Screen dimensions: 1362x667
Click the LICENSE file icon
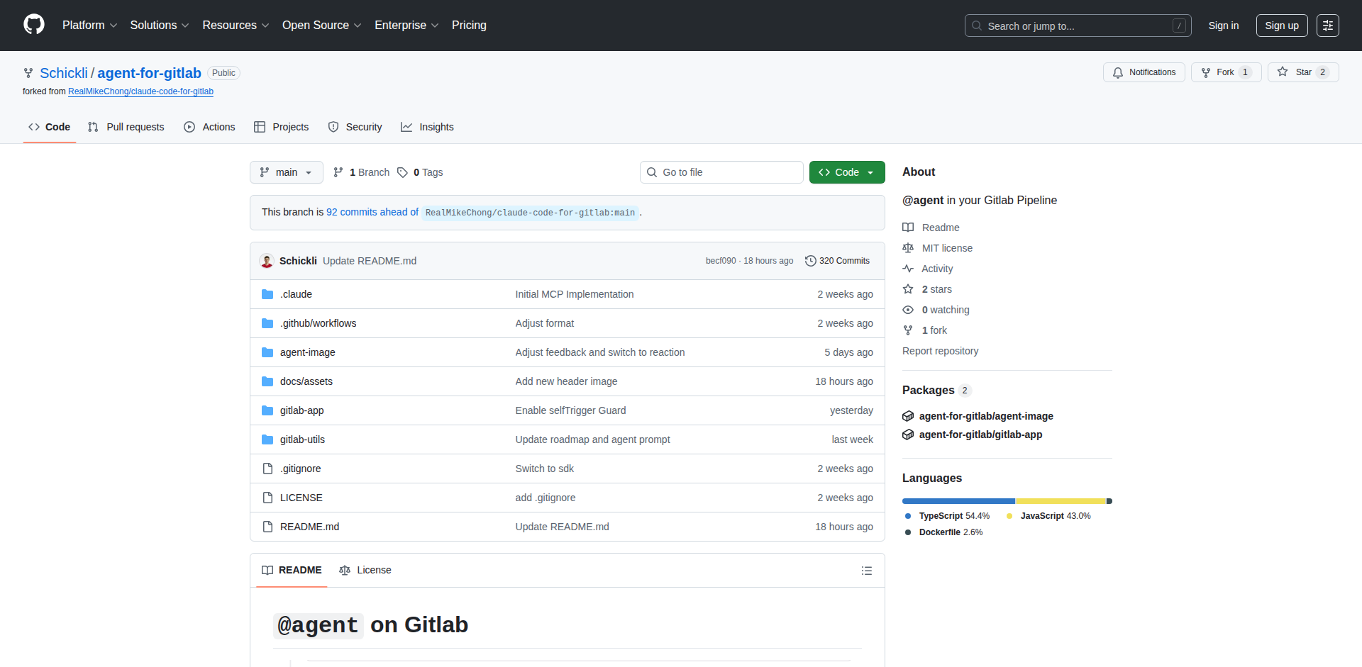click(267, 498)
